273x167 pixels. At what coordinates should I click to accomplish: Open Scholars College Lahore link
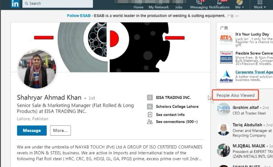177,107
